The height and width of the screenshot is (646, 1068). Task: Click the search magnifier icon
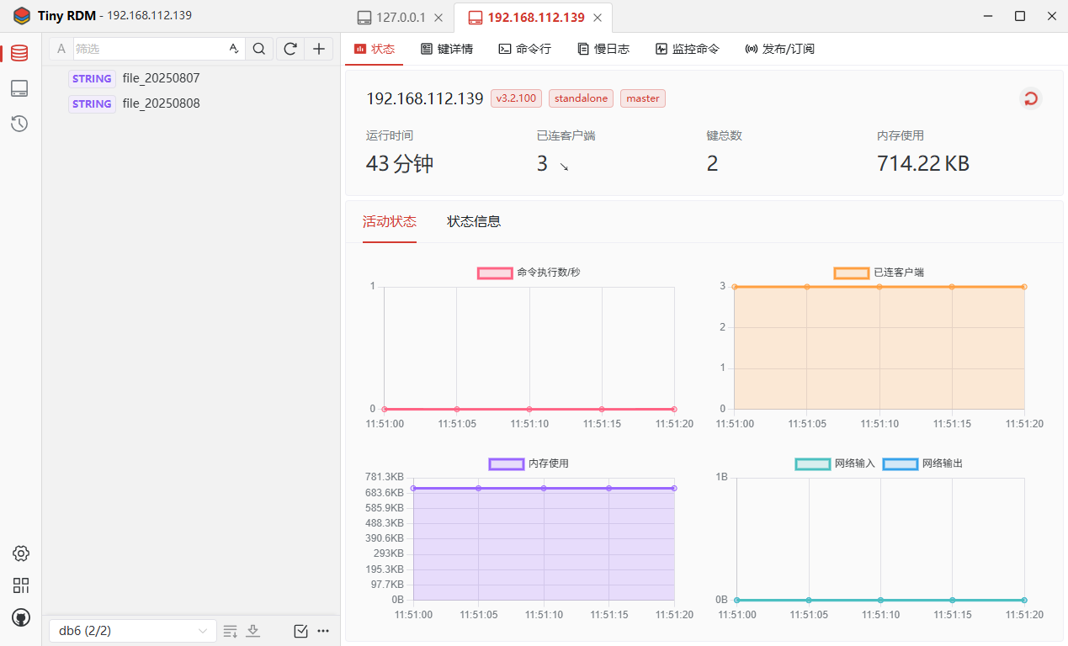259,49
